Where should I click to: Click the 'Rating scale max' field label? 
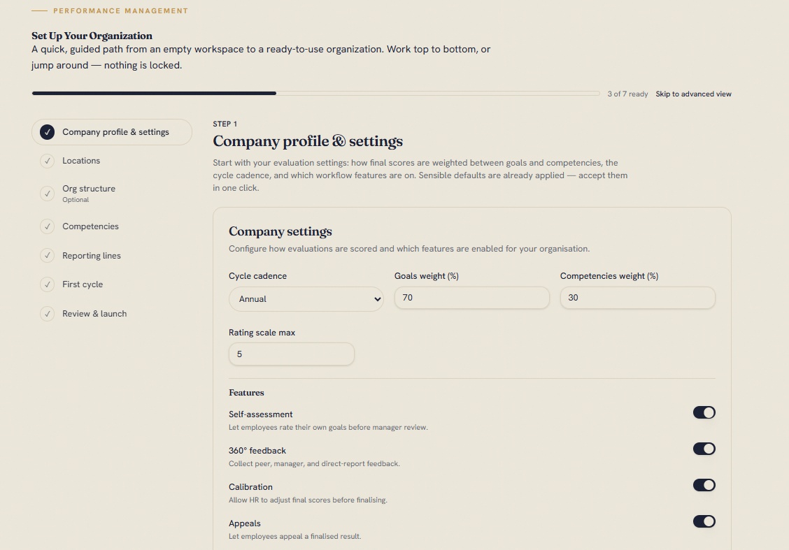coord(262,333)
